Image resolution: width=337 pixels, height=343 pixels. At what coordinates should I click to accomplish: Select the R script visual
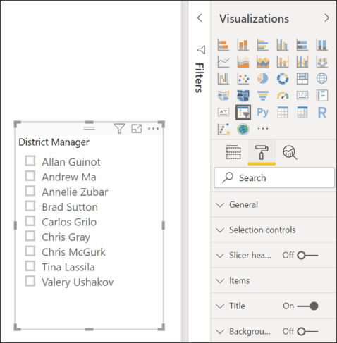(x=322, y=113)
